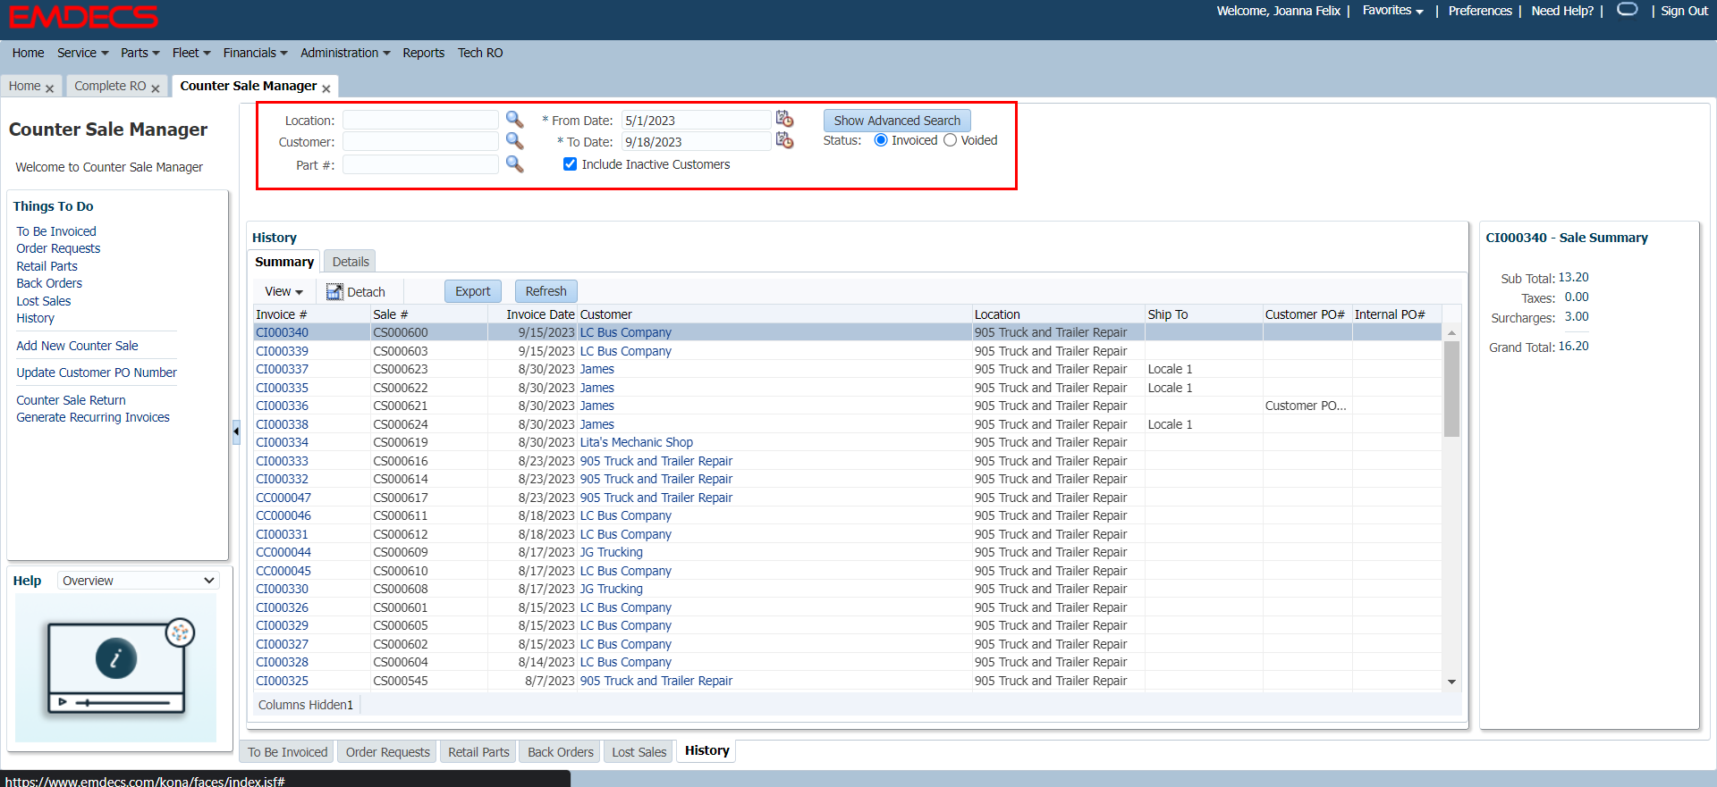Click the Detach table icon

(x=334, y=291)
